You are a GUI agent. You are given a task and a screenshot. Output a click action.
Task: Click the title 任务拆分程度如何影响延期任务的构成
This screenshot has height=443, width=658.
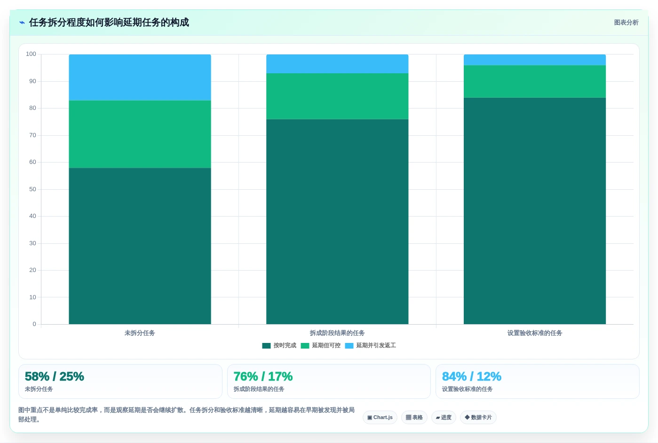tap(109, 23)
